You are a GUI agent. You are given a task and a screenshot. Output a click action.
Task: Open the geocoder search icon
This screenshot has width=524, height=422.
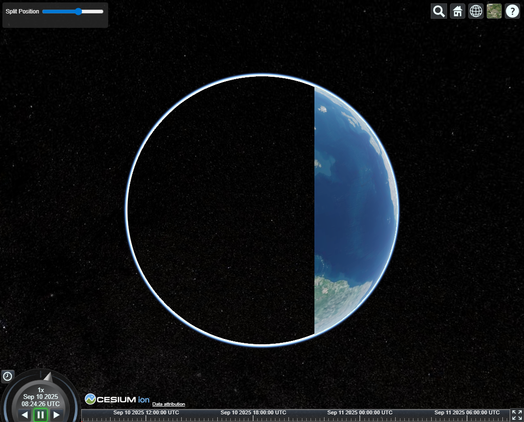[439, 12]
